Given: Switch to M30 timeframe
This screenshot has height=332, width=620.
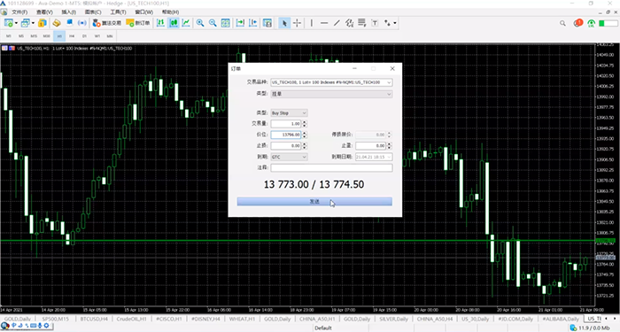Looking at the screenshot, I should tap(47, 36).
